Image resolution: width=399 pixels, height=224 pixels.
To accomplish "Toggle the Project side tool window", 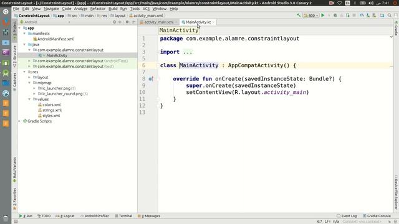I will pos(14,31).
